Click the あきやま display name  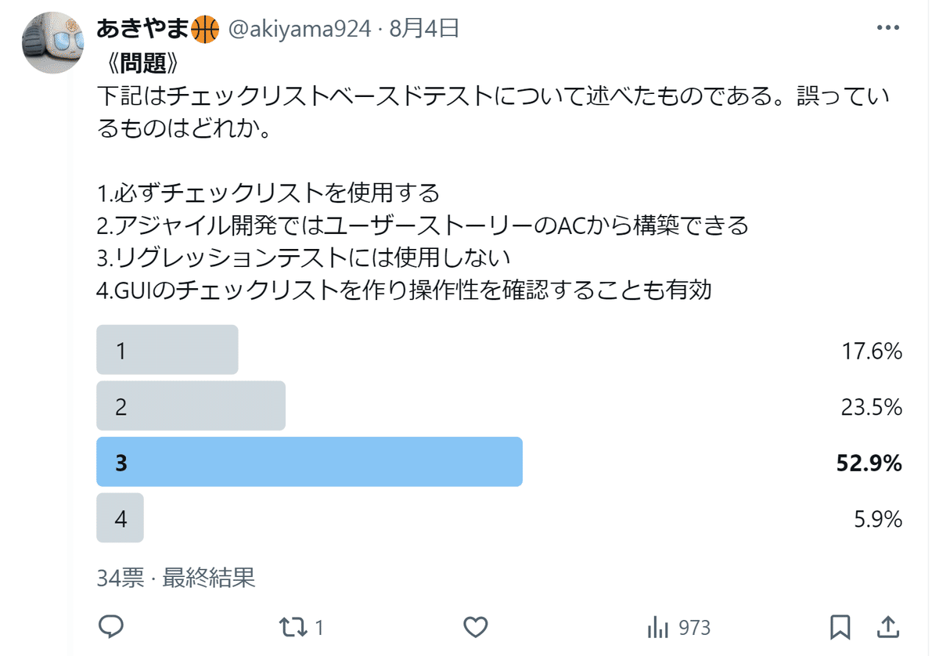pyautogui.click(x=143, y=29)
